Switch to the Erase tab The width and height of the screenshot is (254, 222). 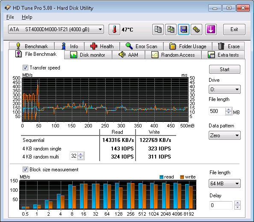coord(228,46)
